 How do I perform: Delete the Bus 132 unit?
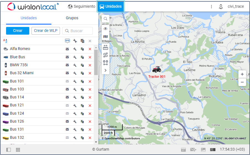click(90, 138)
